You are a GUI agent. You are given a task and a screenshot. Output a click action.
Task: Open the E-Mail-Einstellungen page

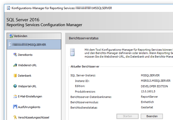30,96
